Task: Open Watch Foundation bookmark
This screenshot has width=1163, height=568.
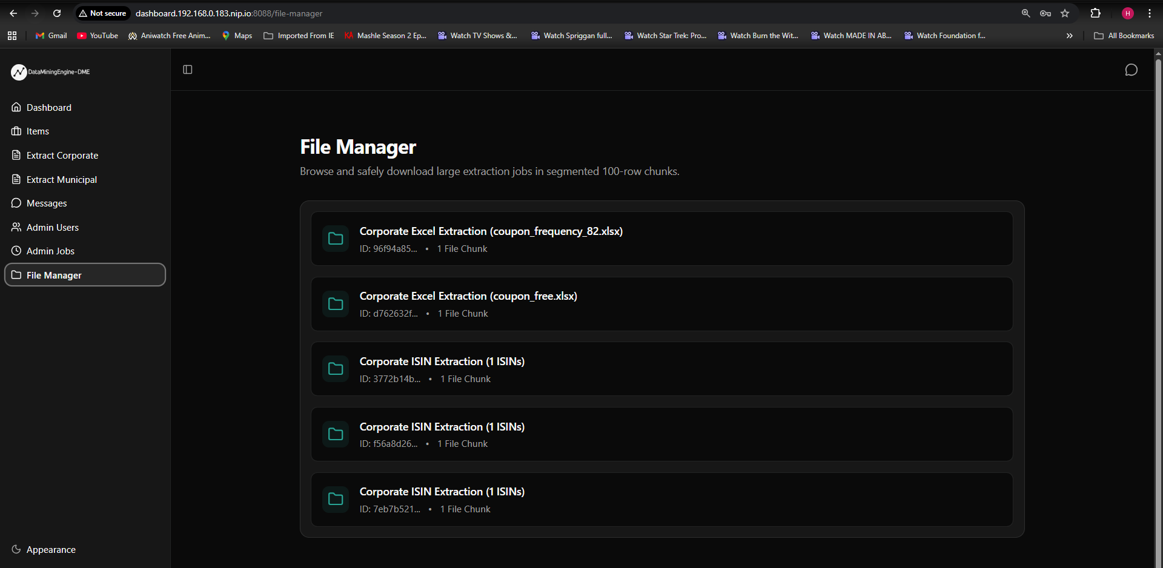Action: pos(944,36)
